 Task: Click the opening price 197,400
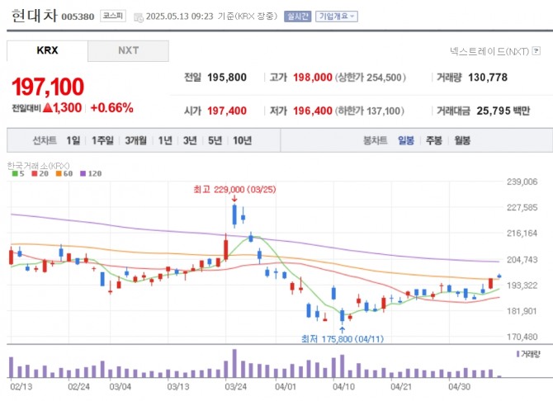(227, 111)
